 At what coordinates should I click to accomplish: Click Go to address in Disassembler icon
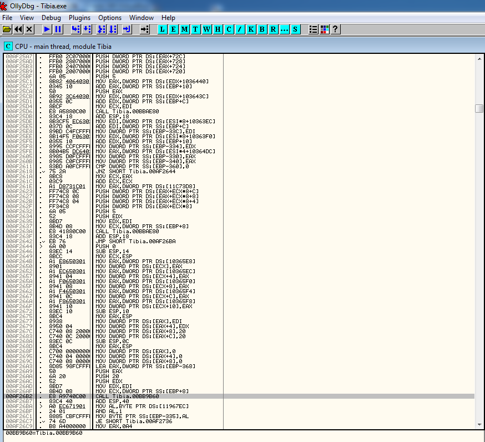coord(145,29)
